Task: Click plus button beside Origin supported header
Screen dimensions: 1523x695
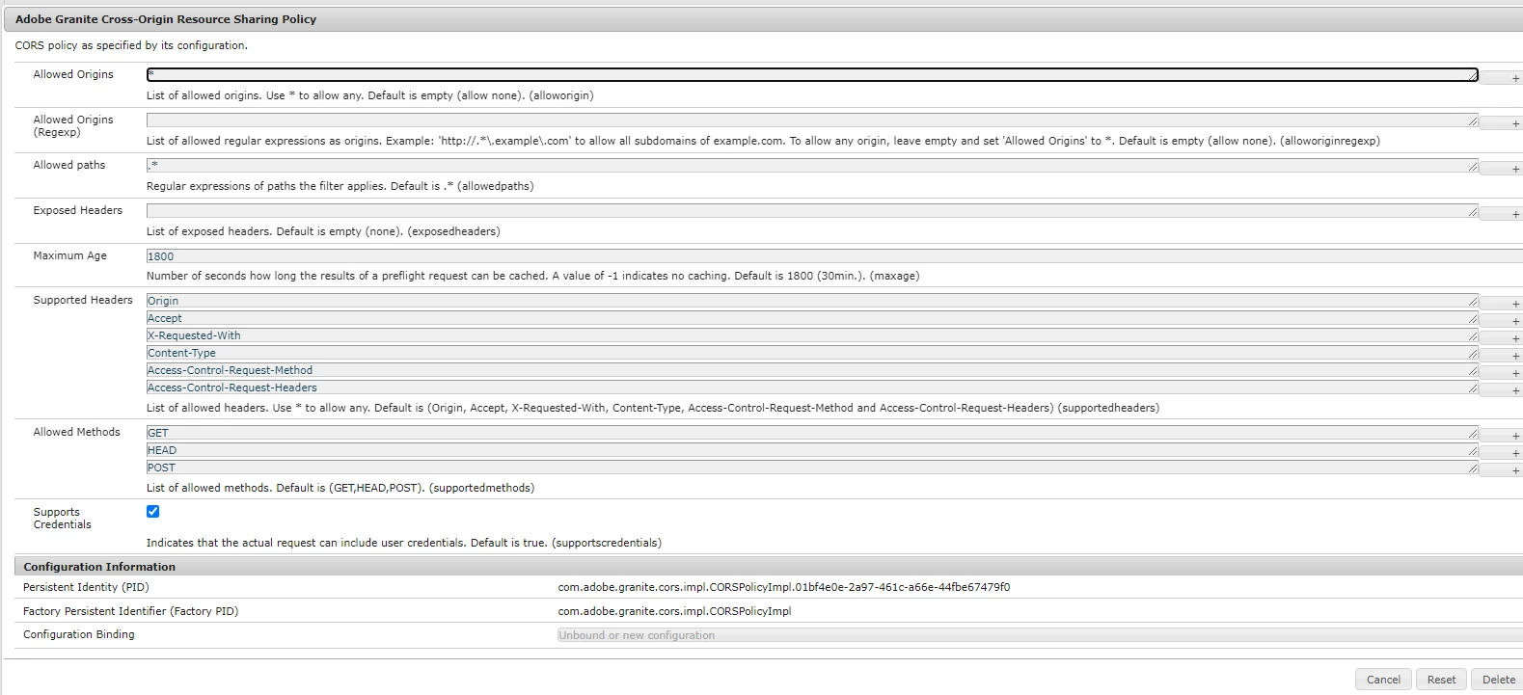Action: pyautogui.click(x=1503, y=304)
